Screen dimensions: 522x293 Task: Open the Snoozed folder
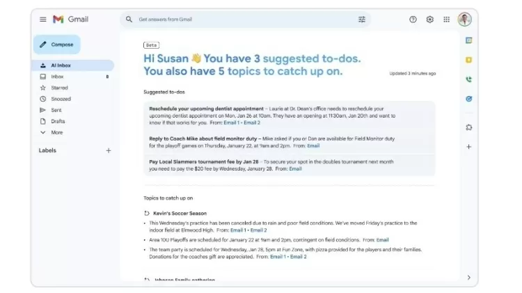(61, 99)
